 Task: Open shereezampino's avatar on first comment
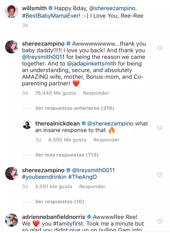pos(12,46)
